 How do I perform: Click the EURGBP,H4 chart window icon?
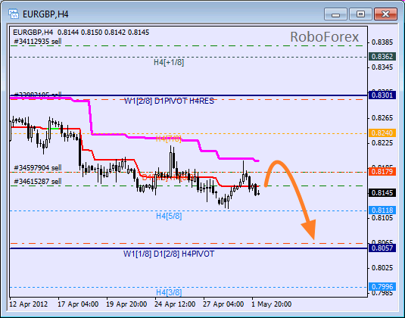tap(14, 14)
